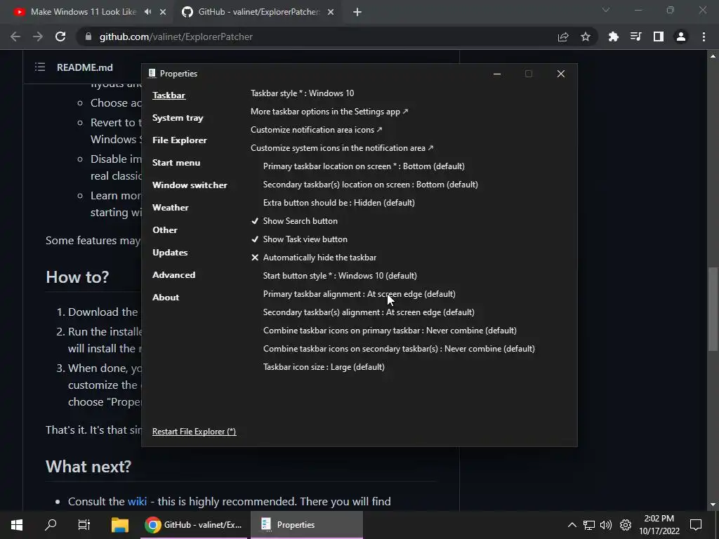
Task: Open Customize notification area icons link
Action: tap(317, 130)
